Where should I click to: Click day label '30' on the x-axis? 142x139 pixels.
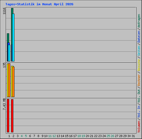(129, 136)
